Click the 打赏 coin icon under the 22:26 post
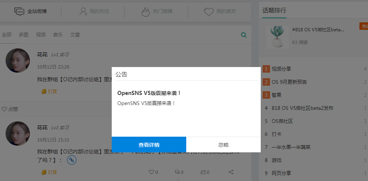The height and width of the screenshot is (181, 368). coord(44,92)
